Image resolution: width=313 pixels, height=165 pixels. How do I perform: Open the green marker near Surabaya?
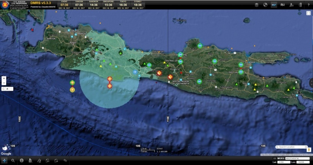(241, 65)
